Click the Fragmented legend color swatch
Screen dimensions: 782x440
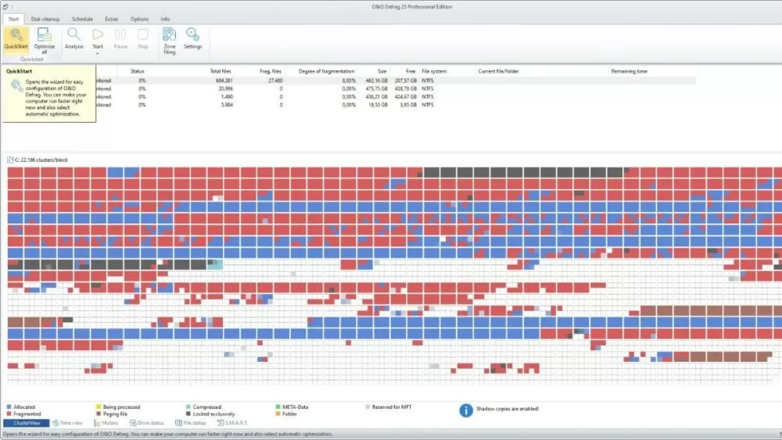9,414
